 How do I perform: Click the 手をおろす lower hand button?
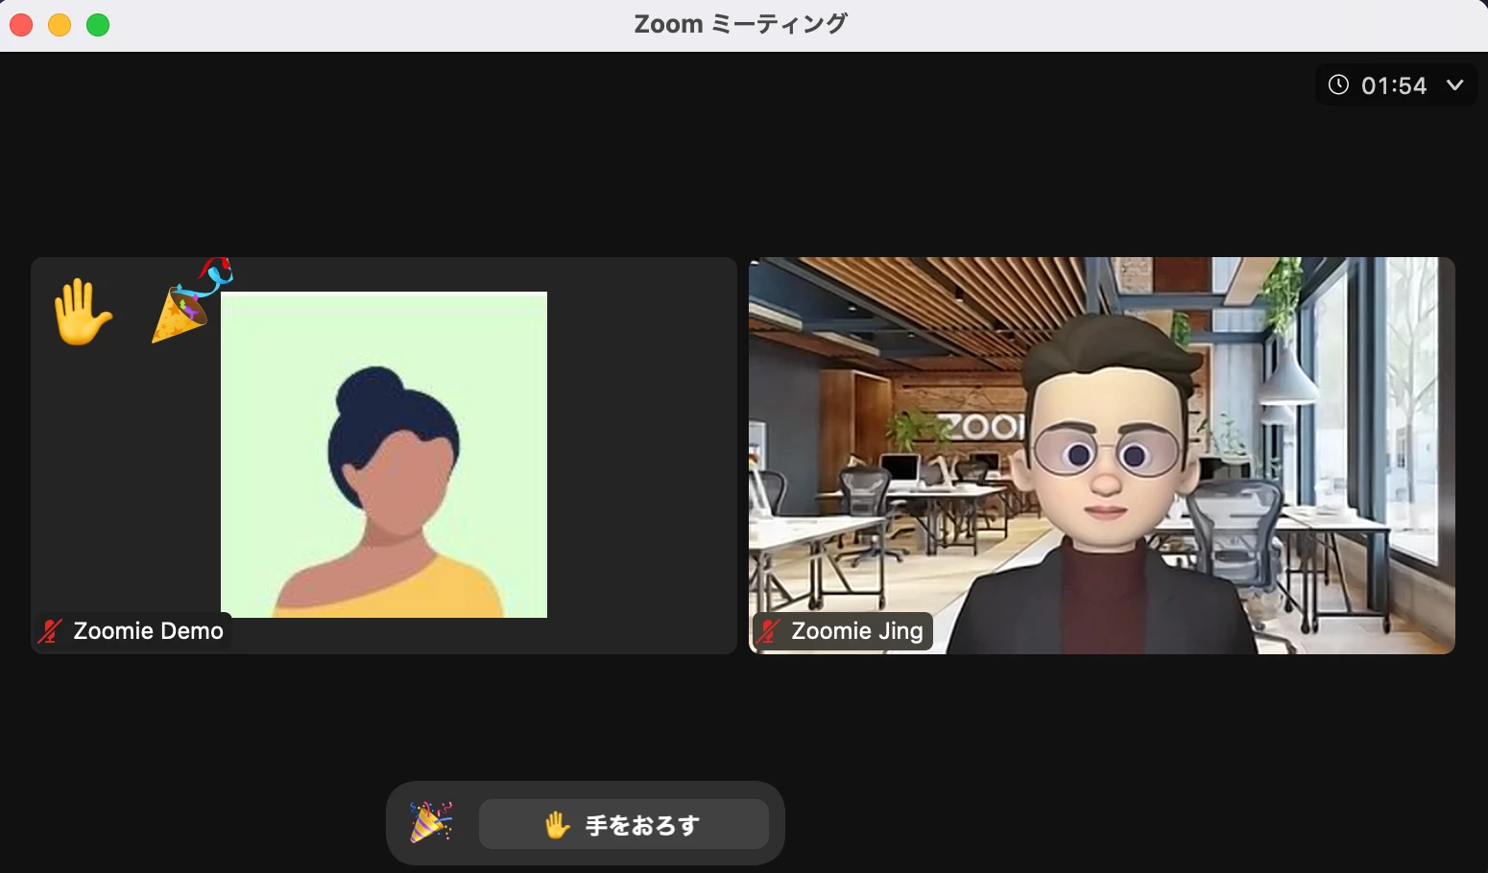click(x=624, y=824)
